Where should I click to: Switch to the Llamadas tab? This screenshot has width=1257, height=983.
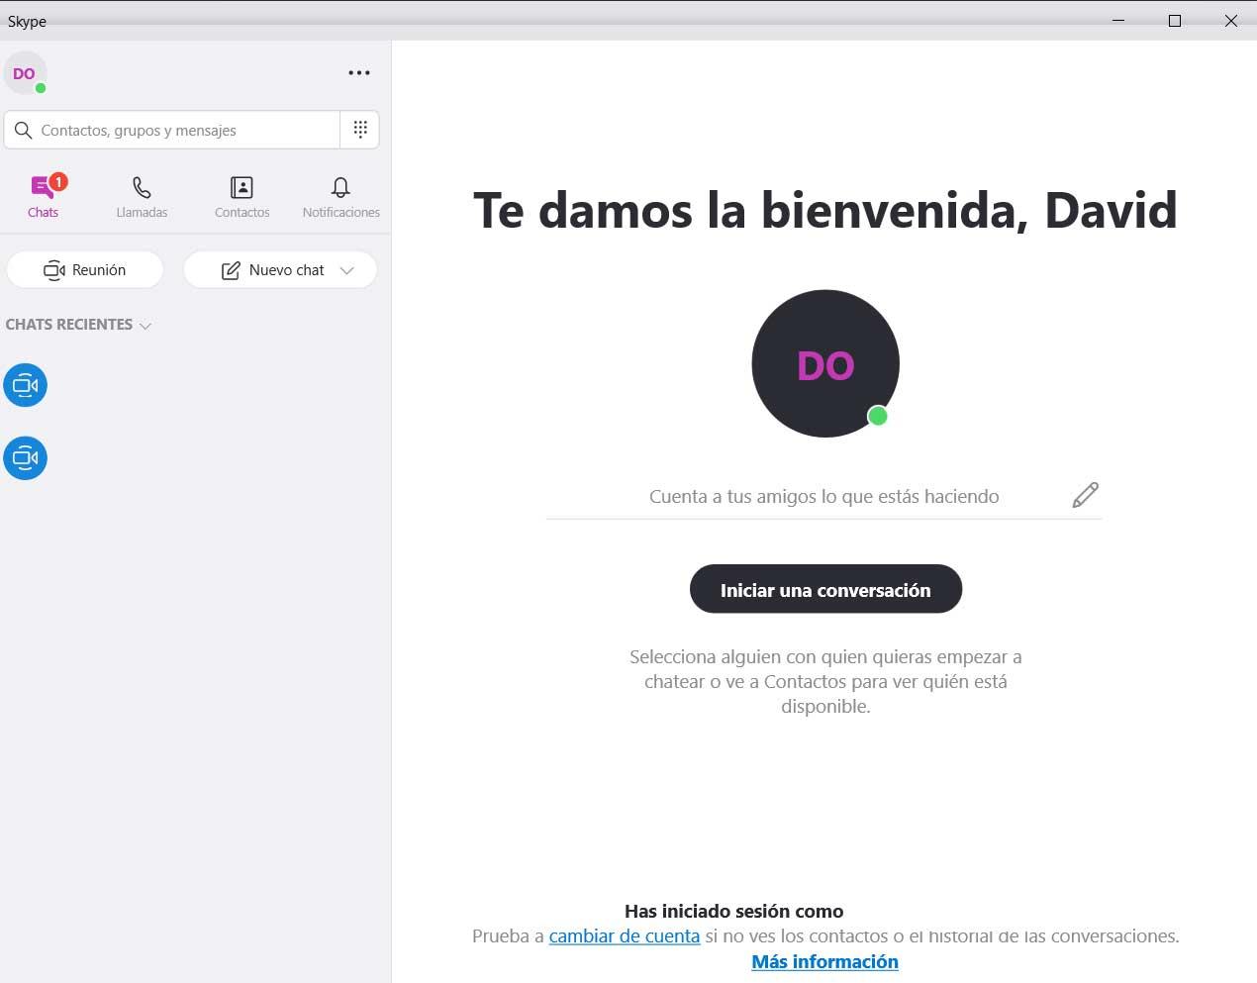click(142, 196)
